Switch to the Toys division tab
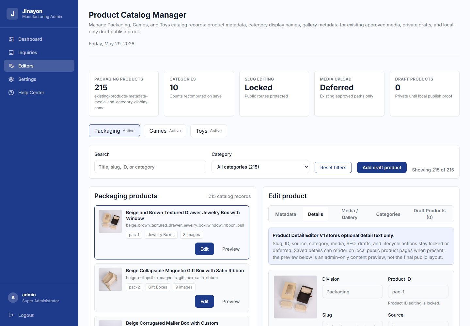Screen dimensions: 470x326 click(209, 131)
